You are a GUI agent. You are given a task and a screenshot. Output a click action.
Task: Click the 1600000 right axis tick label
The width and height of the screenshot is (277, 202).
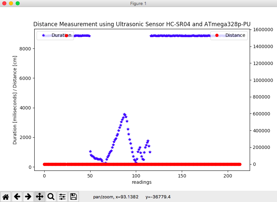tap(263, 30)
